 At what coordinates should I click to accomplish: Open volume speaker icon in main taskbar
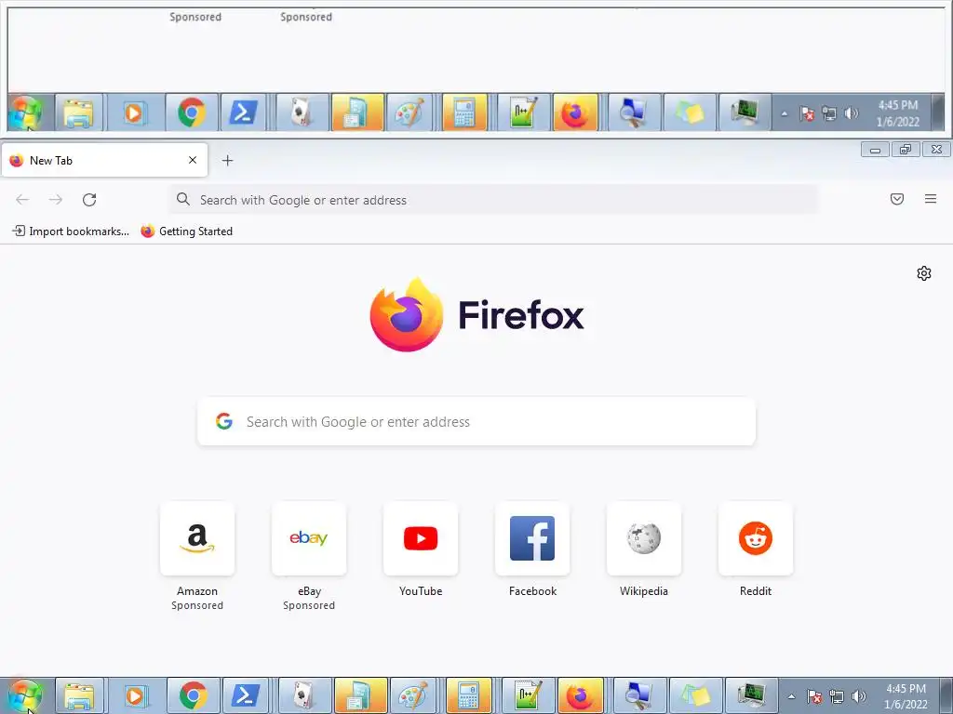[858, 696]
